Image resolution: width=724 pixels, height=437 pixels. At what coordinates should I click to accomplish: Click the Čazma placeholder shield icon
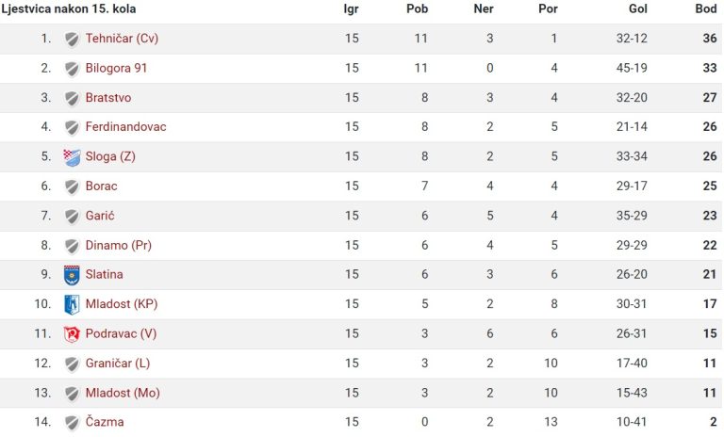click(72, 422)
